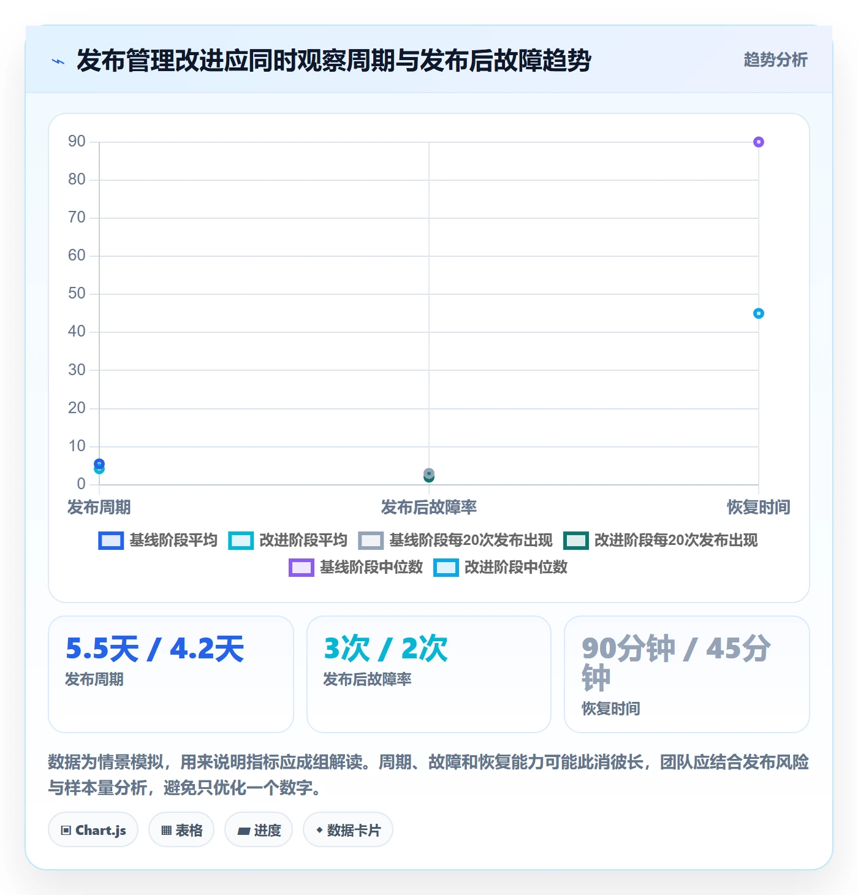Screen dimensions: 858x895
Task: Click the 发布后故障率 card caption
Action: coord(367,680)
